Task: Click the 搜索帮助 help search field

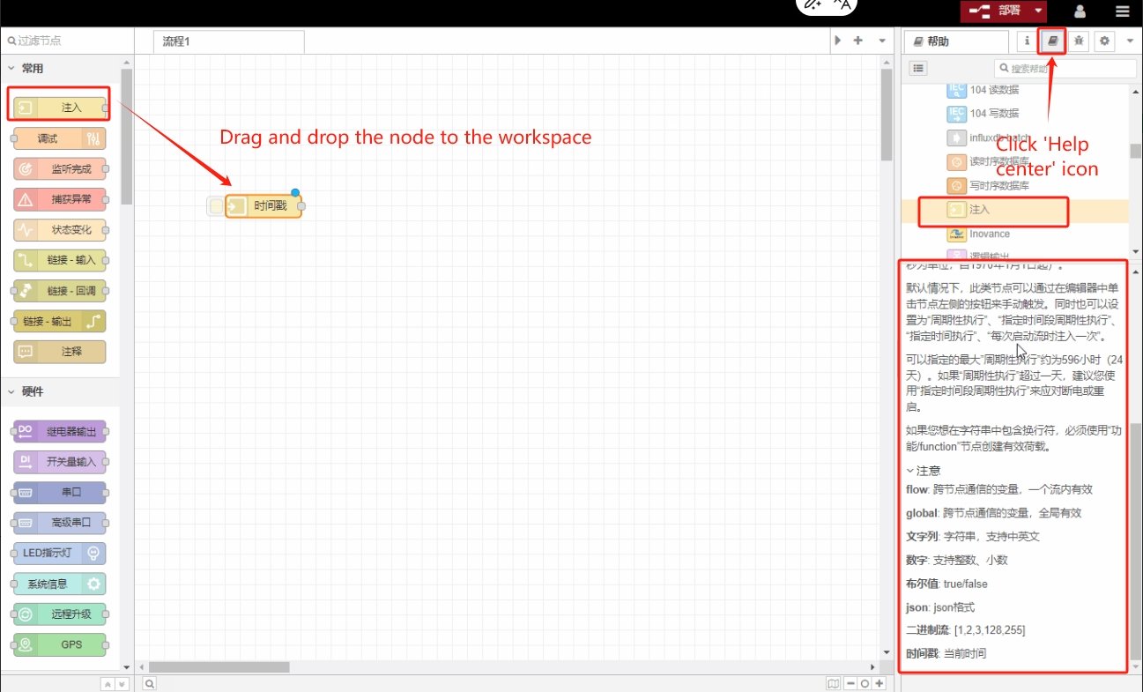Action: [1065, 68]
